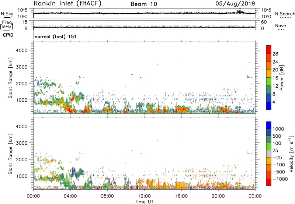Viewport: 295px width, 204px height.
Task: Click 'Slant Range [km]' label of the velocity panel
Action: (10, 154)
